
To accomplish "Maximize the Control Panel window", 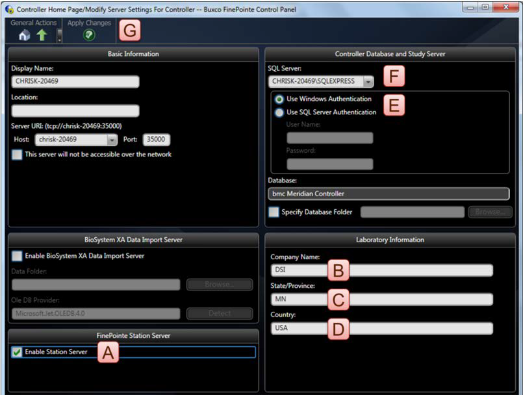I will tap(485, 7).
